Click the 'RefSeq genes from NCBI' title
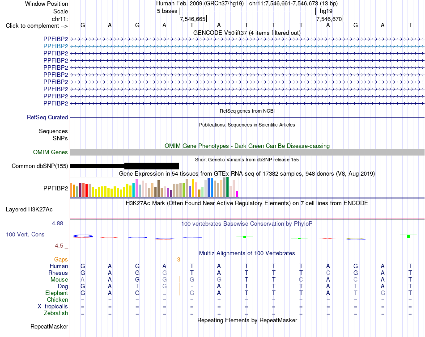The height and width of the screenshot is (337, 425). pos(247,111)
